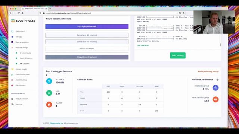Screen dimensions: 239x134
Task: Click the Model testing icon
Action: point(12,80)
